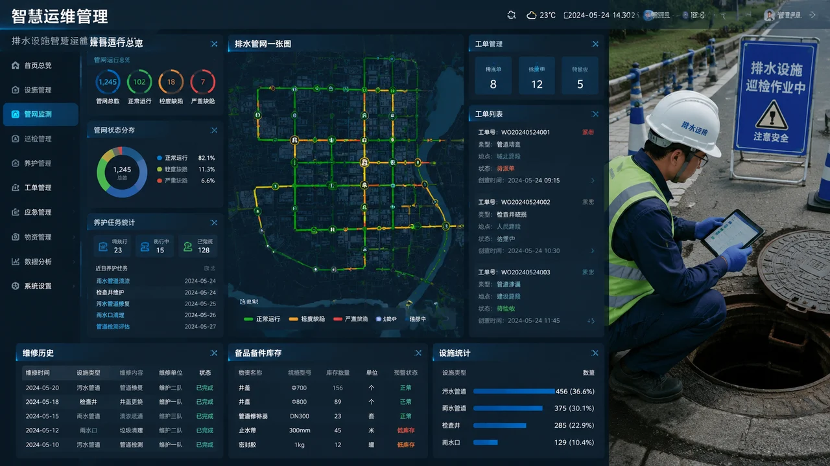Click 低库存 status for 止水带 row
Viewport: 830px width, 466px height.
[406, 430]
